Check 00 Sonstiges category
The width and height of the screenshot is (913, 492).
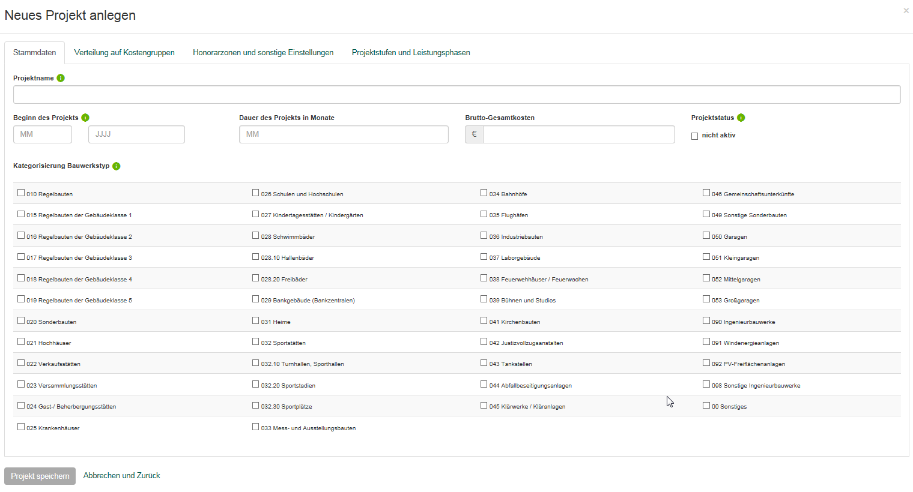pyautogui.click(x=706, y=406)
